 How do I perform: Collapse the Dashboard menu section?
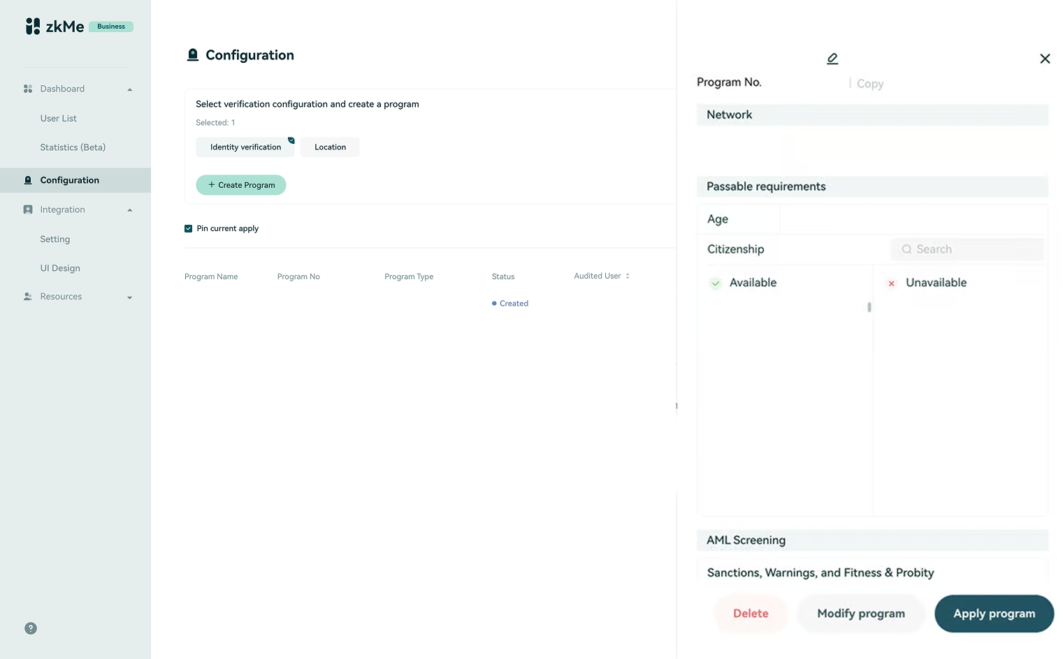click(x=129, y=89)
